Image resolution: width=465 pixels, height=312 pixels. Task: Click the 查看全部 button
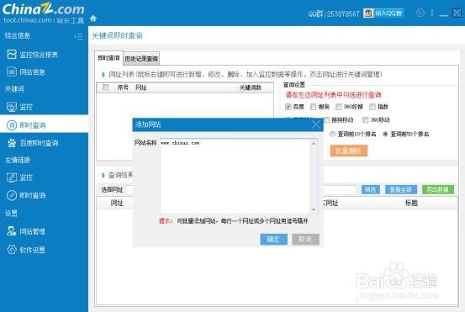(401, 189)
